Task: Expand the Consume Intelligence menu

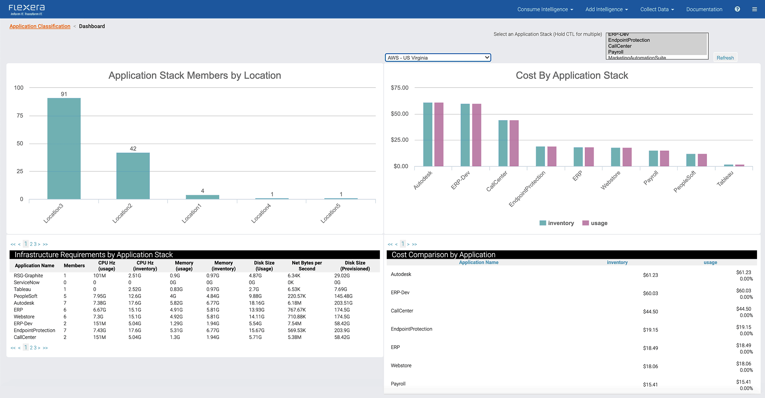Action: (545, 9)
